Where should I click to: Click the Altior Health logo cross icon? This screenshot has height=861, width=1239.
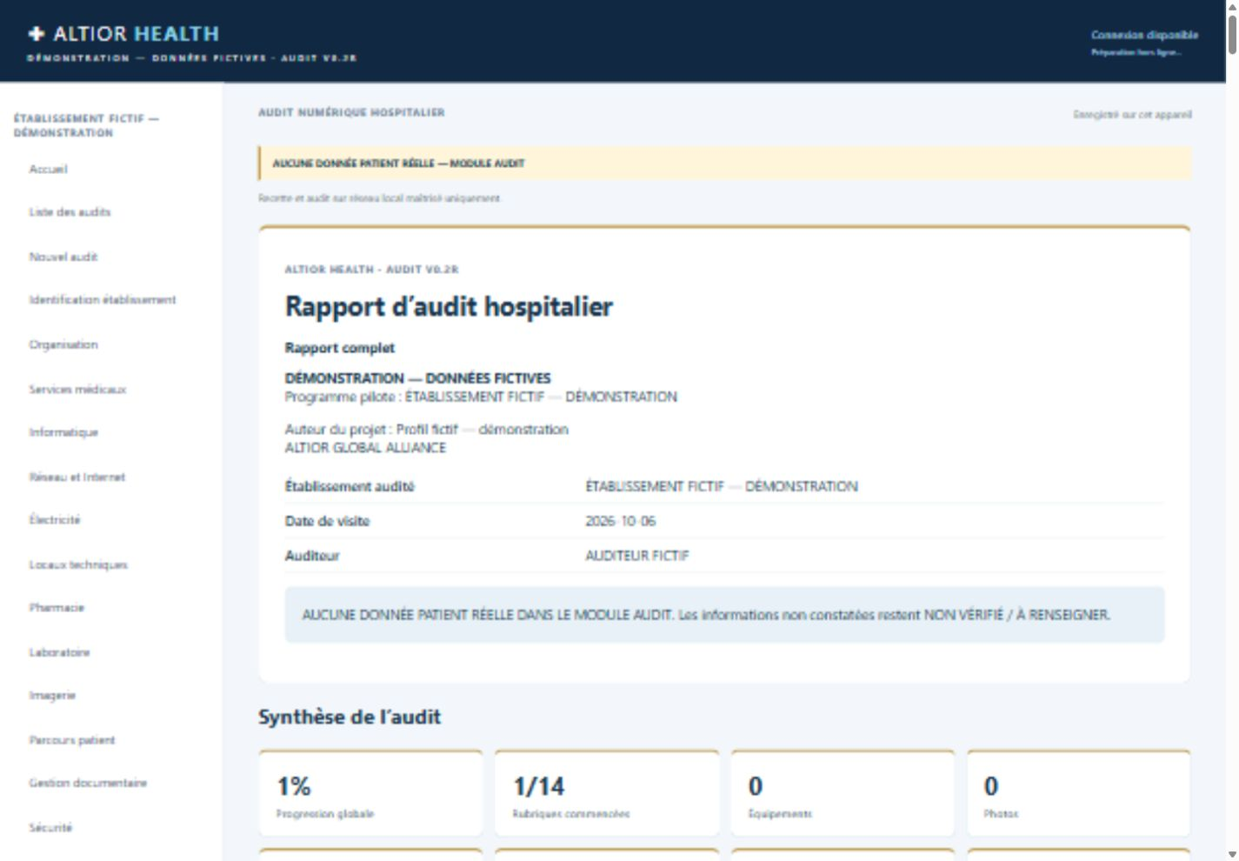tap(36, 34)
